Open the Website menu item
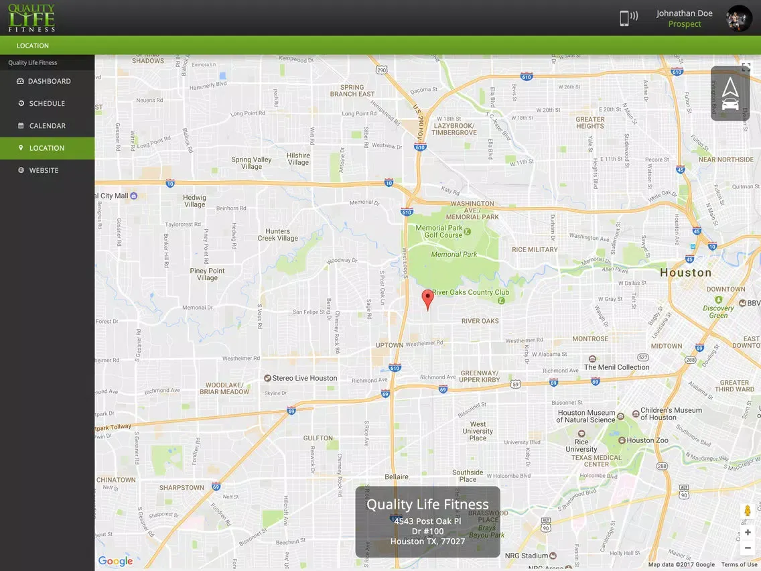This screenshot has height=571, width=761. (47, 170)
